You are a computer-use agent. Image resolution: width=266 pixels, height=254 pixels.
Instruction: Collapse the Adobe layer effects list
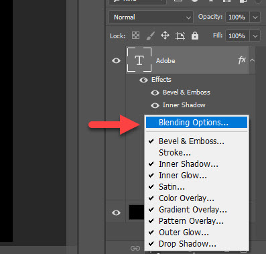[x=253, y=60]
